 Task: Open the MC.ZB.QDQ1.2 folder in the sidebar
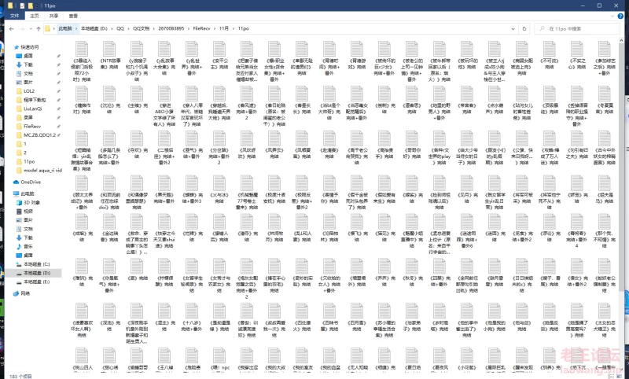39,135
